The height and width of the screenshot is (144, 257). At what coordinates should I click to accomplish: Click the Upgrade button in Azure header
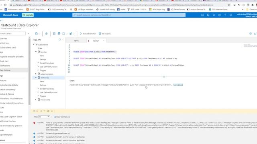[28, 15]
